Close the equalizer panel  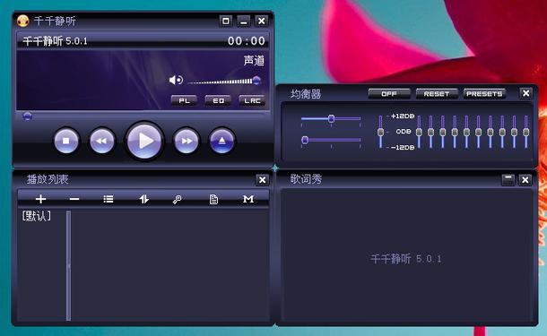(525, 93)
